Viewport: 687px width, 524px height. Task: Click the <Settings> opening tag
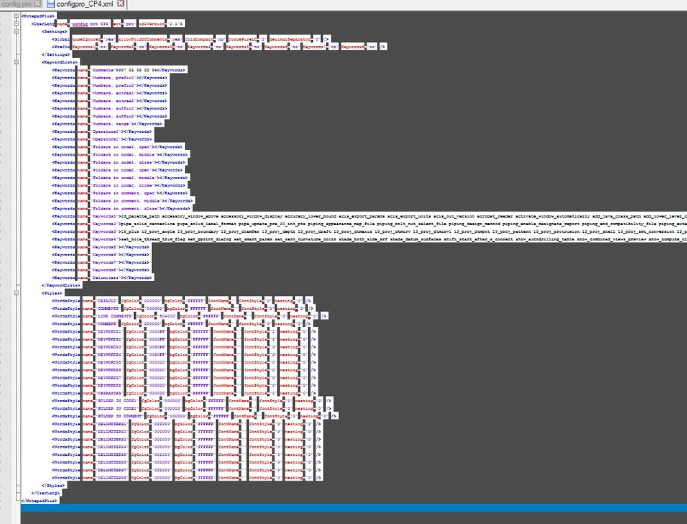pos(55,32)
